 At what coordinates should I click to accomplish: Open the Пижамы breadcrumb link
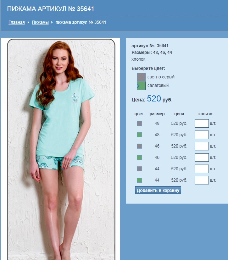(x=40, y=22)
